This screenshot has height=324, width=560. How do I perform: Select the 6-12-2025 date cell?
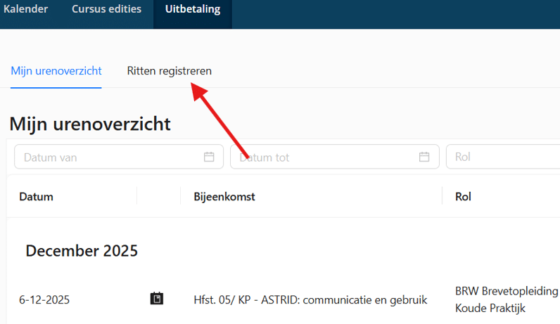coord(44,299)
